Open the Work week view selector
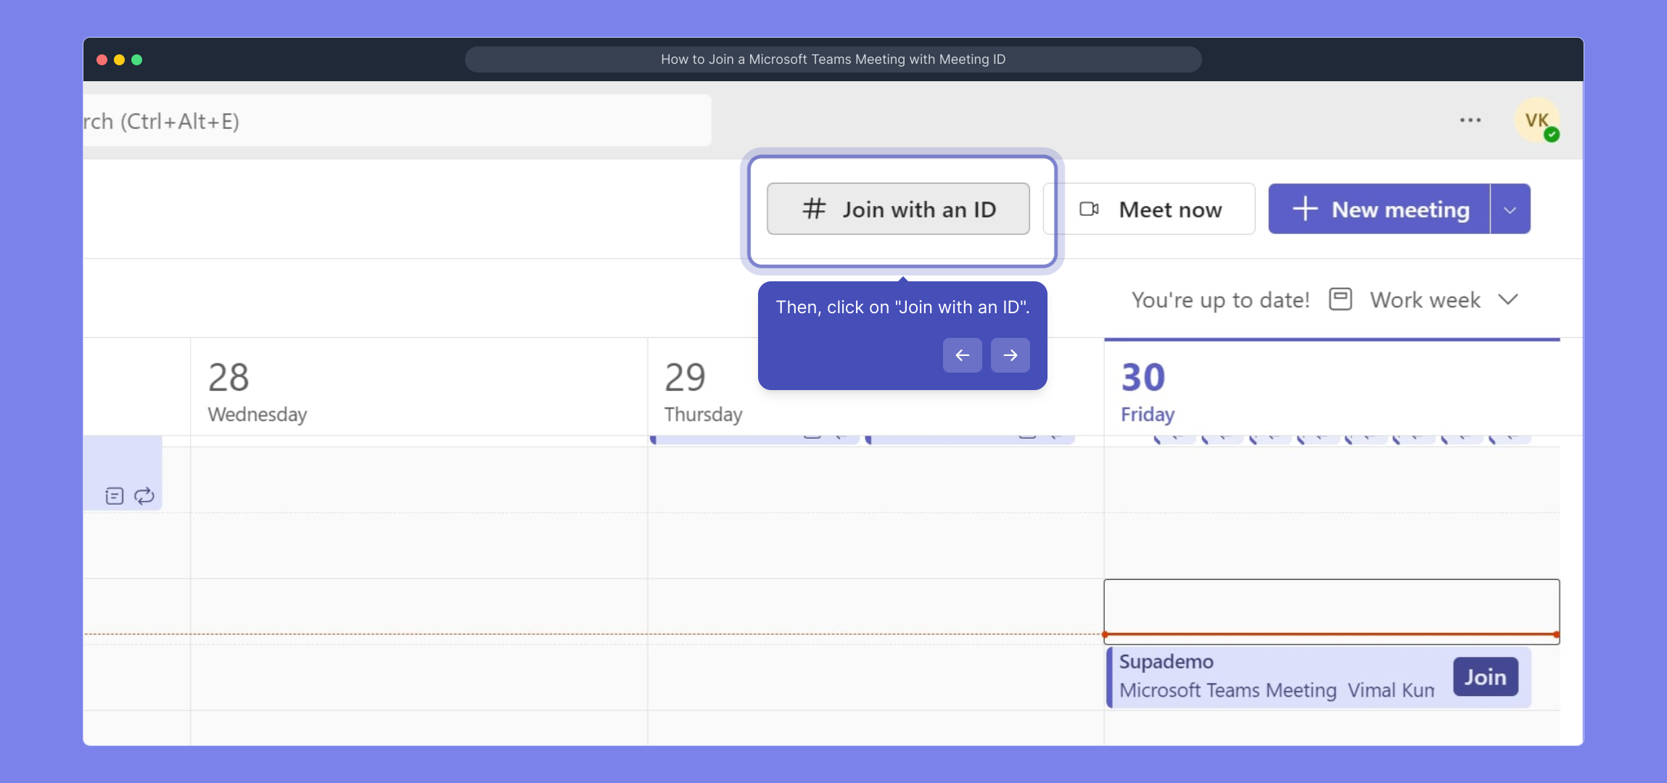Screen dimensions: 1667x783 (x=1424, y=299)
